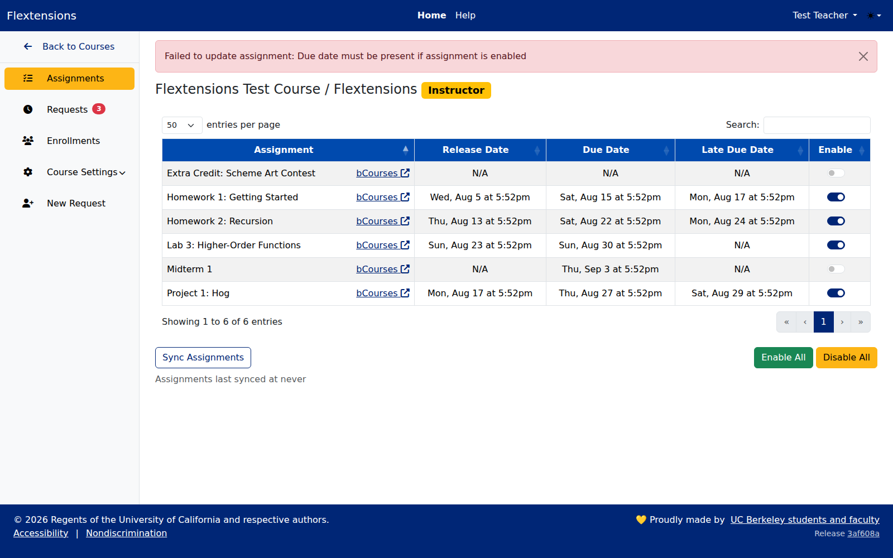Disable the Project 1 Hog toggle

tap(836, 293)
